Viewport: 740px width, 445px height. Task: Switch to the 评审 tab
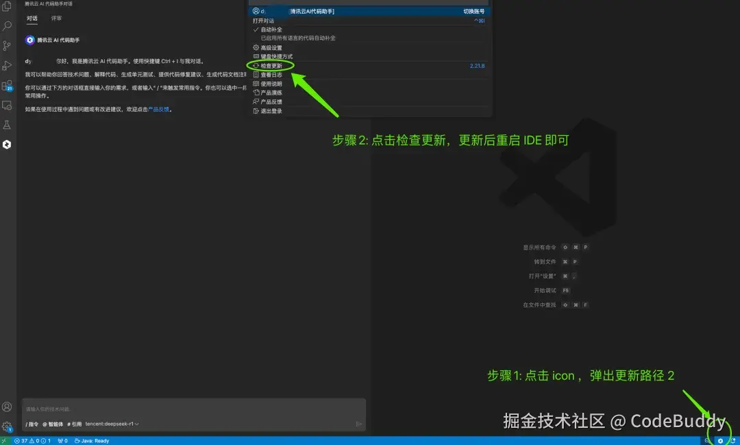pyautogui.click(x=56, y=18)
